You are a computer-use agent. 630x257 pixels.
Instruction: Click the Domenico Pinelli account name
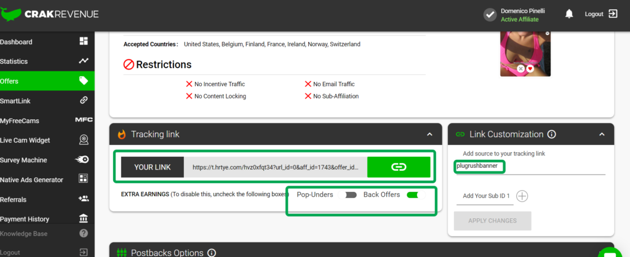point(523,11)
